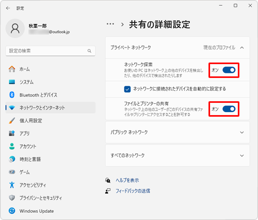The image size is (258, 220).
Task: Click the 設定の検索 search field
Action: (x=51, y=51)
